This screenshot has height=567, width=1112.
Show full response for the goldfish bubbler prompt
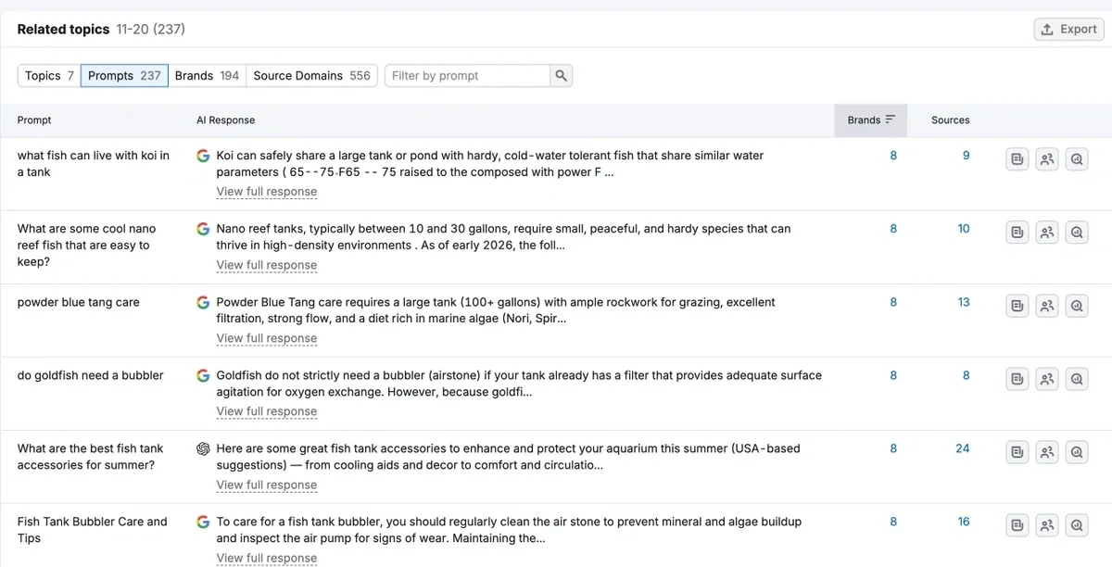coord(266,411)
